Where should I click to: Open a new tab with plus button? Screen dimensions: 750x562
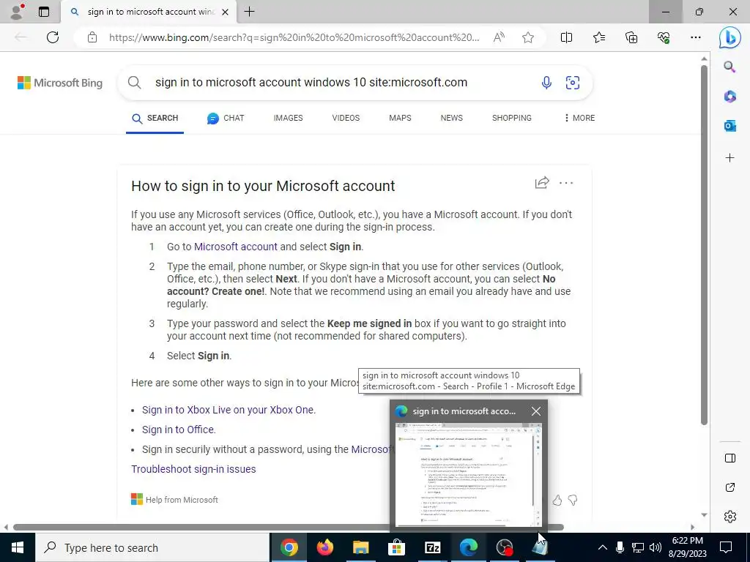coord(249,12)
